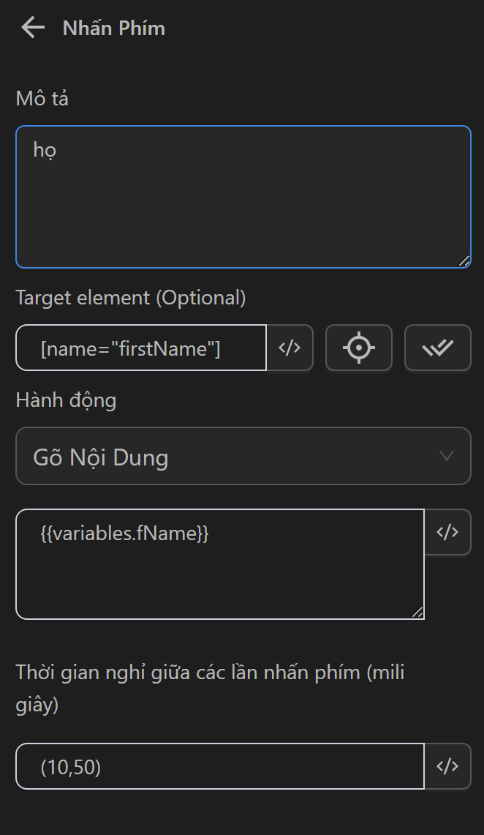484x835 pixels.
Task: Click resize handle of Mô tả textarea
Action: point(464,261)
